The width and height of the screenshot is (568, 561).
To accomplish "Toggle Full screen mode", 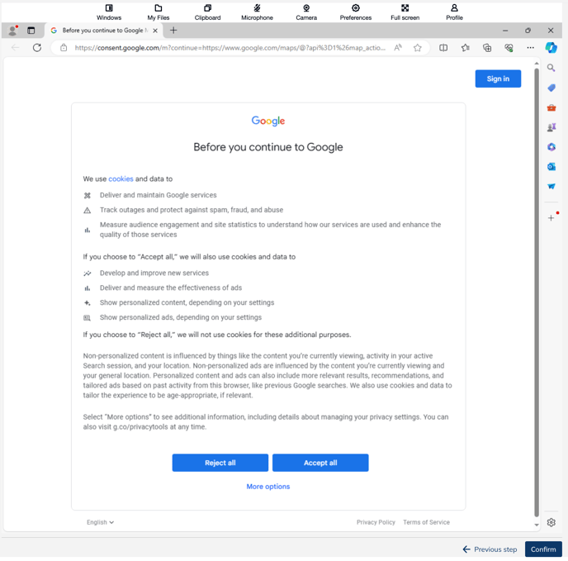I will 405,12.
